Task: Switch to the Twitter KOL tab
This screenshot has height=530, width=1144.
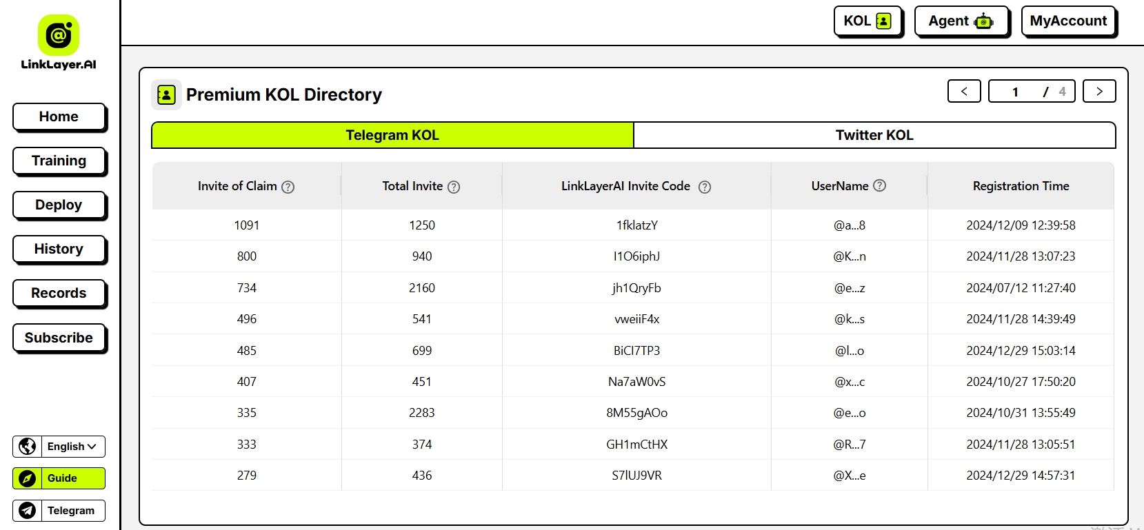Action: (874, 135)
